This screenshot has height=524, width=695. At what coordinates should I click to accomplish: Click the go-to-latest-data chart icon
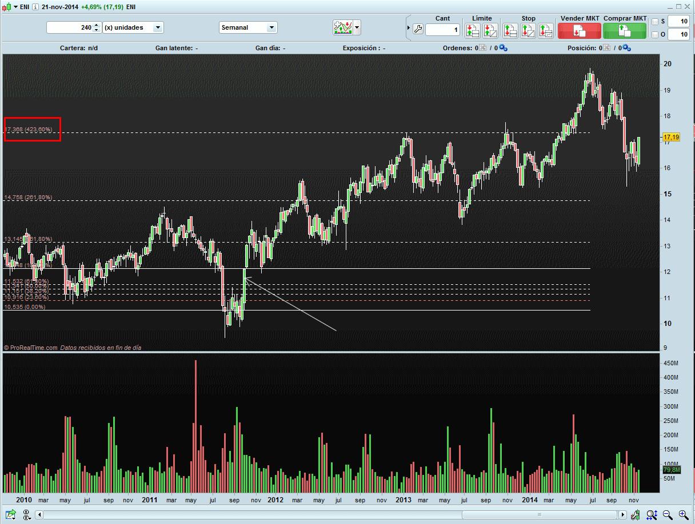pyautogui.click(x=636, y=515)
